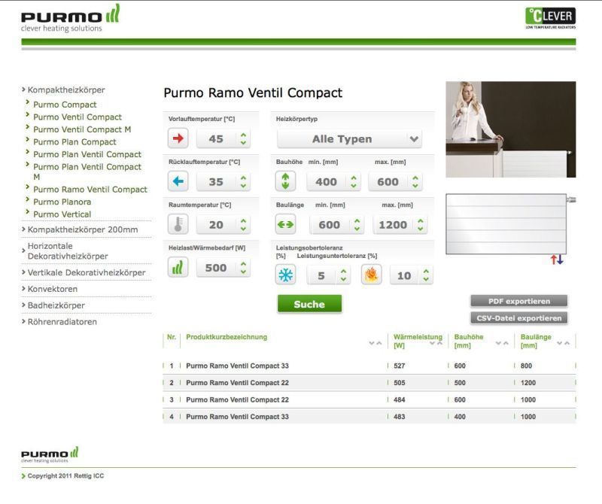Open the Purmo Vertical menu link
The image size is (602, 504).
pyautogui.click(x=62, y=214)
